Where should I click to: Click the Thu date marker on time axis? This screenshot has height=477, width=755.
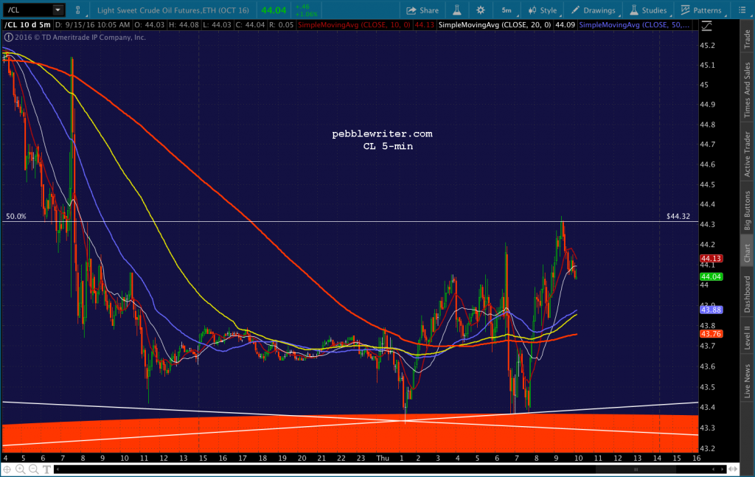383,459
